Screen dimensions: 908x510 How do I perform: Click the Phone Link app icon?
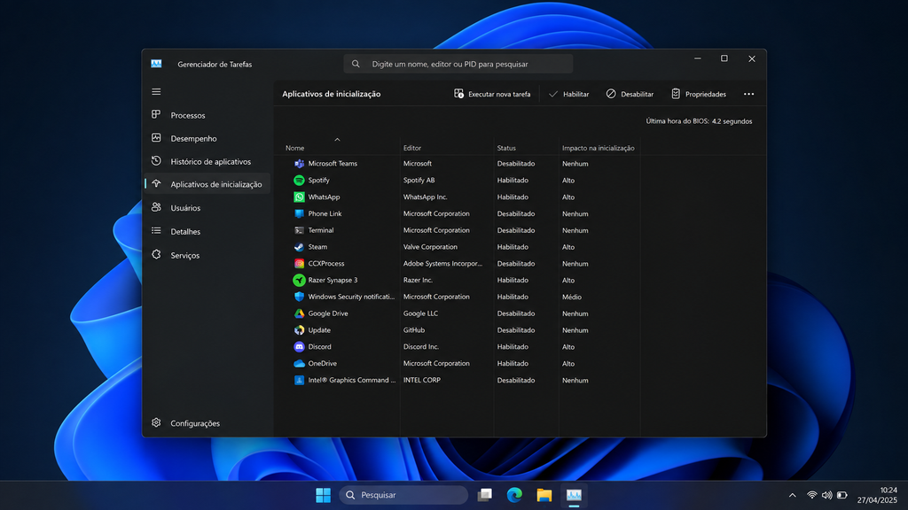point(299,213)
